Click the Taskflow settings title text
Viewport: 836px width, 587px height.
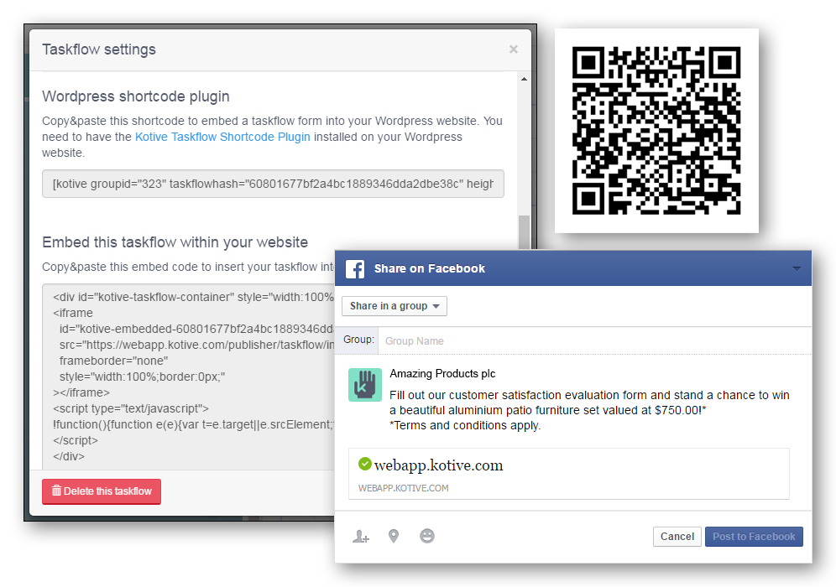point(99,49)
